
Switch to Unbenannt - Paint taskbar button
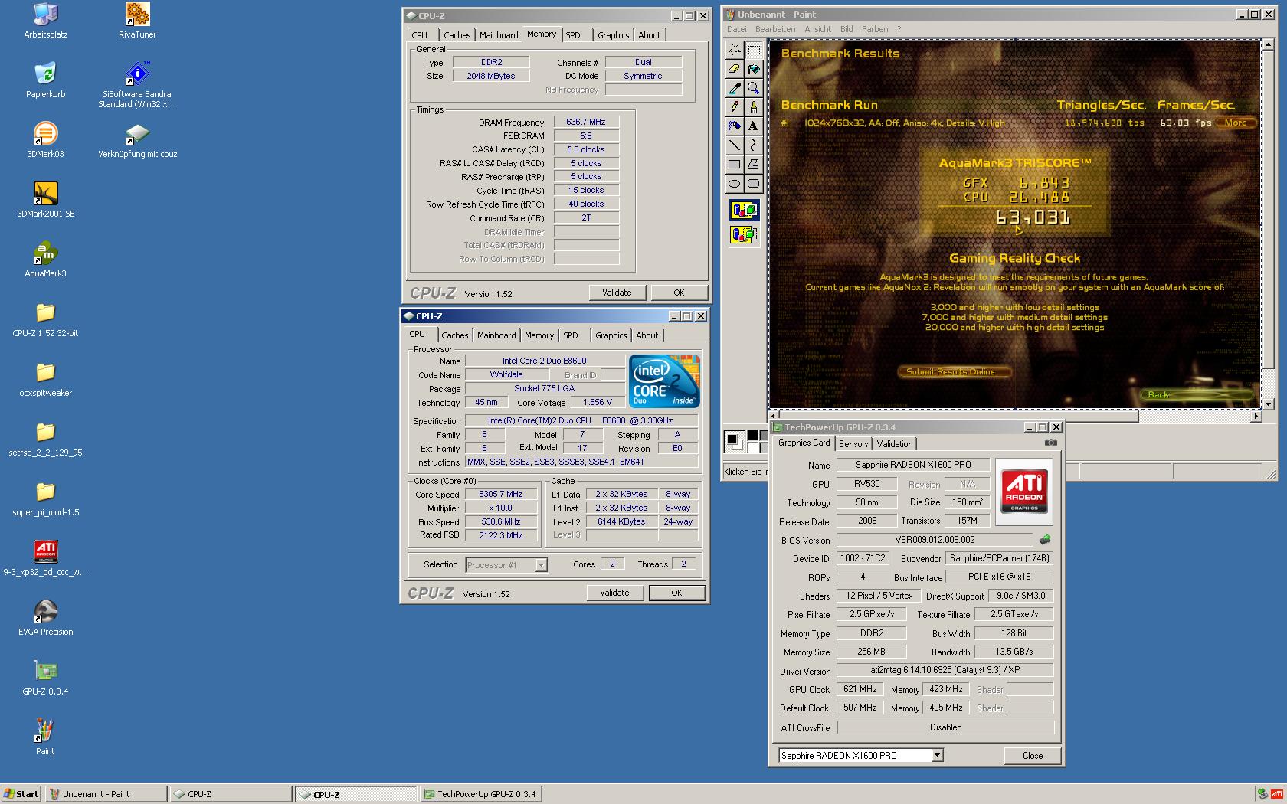[106, 794]
